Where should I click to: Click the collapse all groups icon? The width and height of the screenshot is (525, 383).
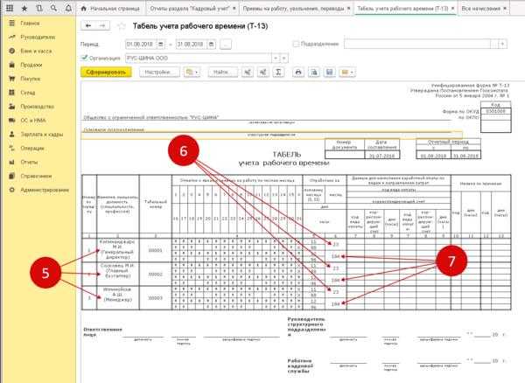[263, 73]
